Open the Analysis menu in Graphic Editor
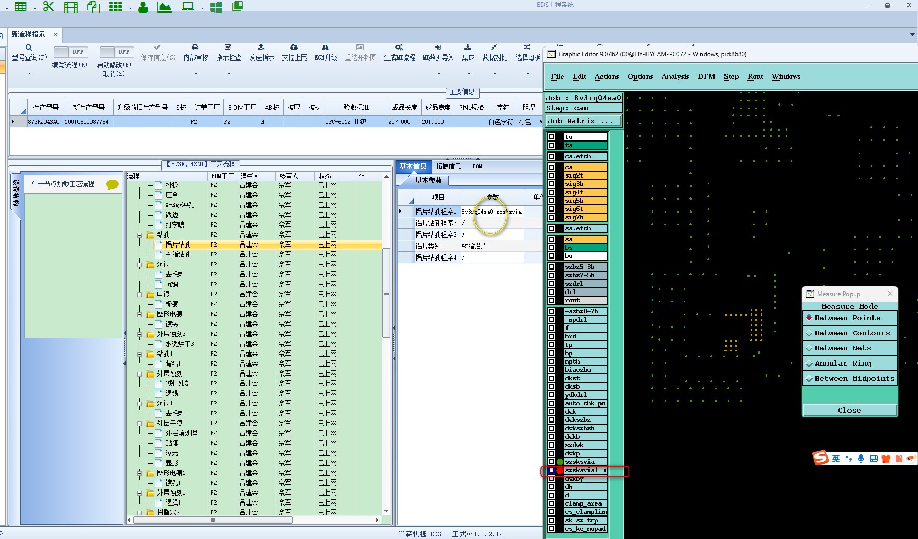This screenshot has width=918, height=539. [675, 76]
